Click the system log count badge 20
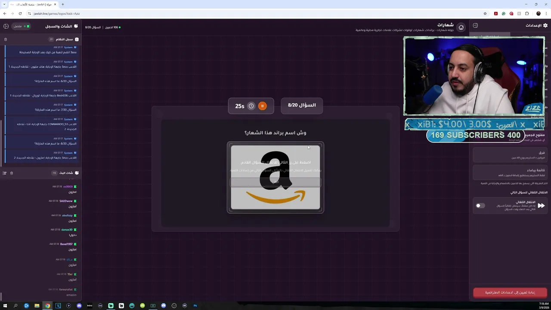This screenshot has width=551, height=310. coord(51,39)
